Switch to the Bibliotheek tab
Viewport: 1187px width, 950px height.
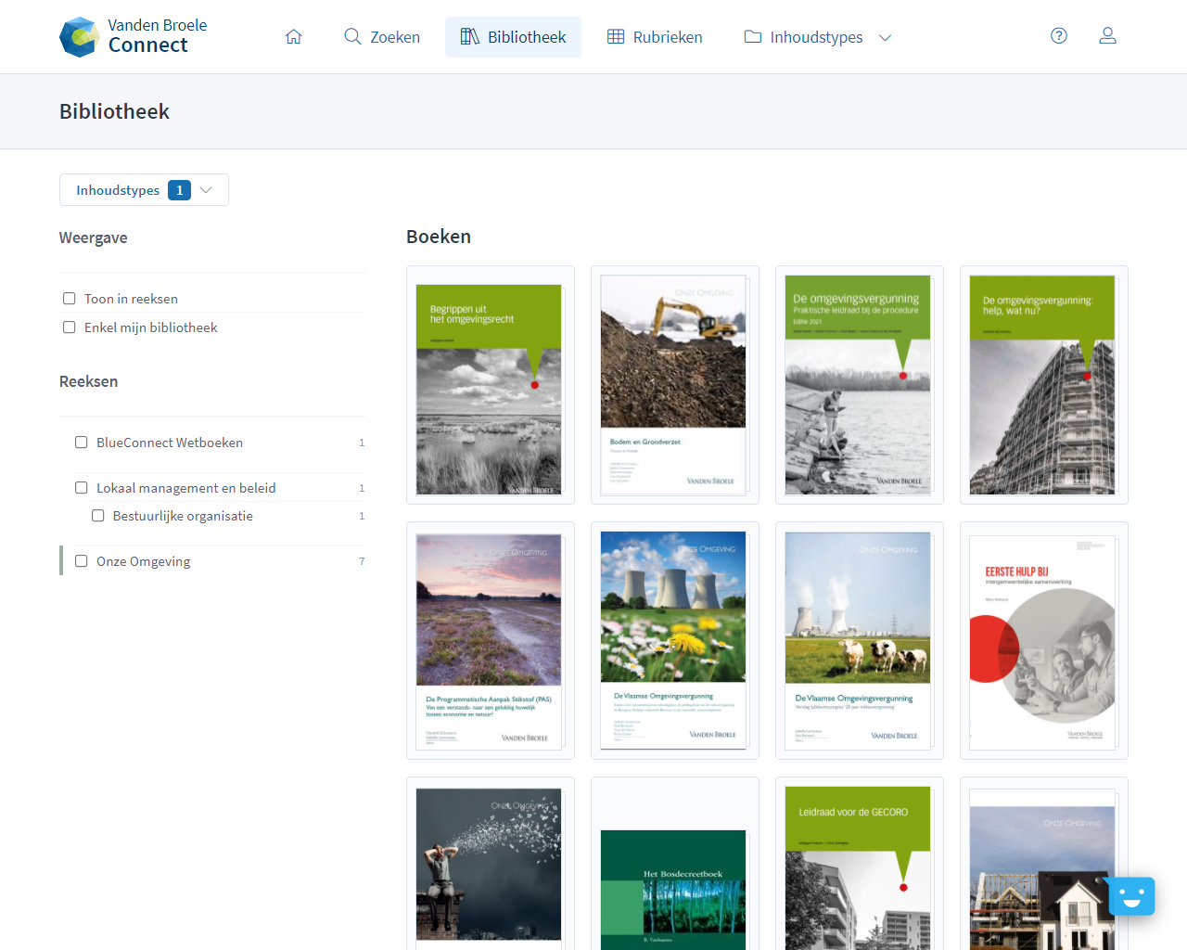513,37
